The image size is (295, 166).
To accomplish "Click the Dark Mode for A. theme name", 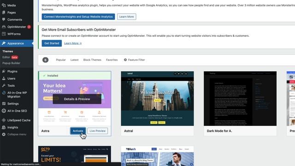I will click(219, 131).
